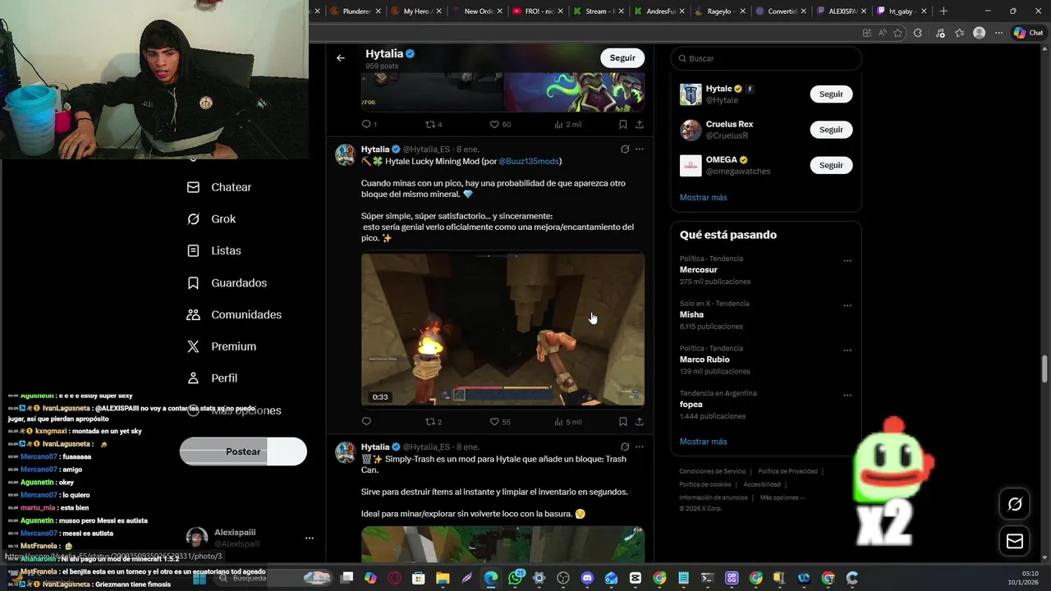
Task: Open Guardados bookmarks in sidebar
Action: tap(227, 283)
